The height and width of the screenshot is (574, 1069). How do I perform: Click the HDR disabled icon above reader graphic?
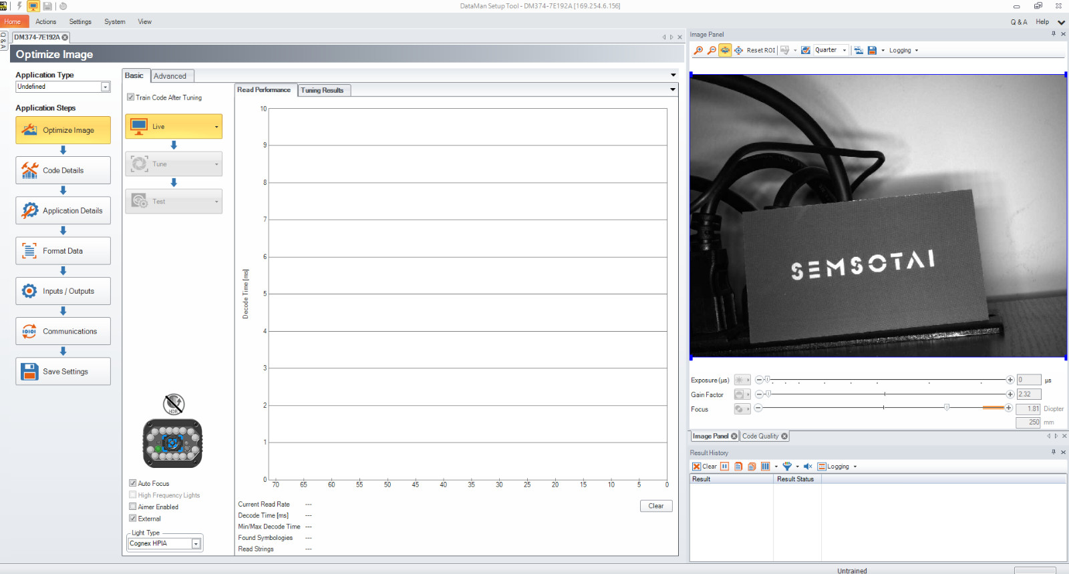point(174,404)
